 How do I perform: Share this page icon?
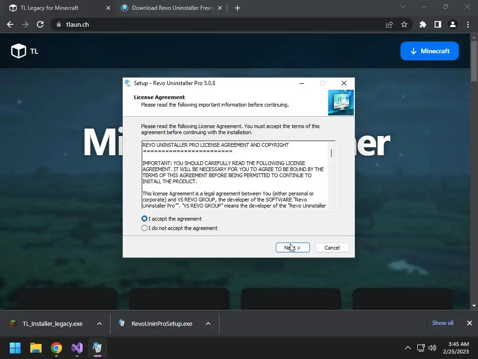click(389, 24)
